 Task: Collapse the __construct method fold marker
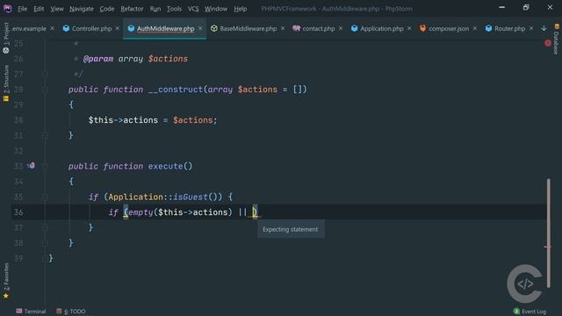pyautogui.click(x=45, y=90)
